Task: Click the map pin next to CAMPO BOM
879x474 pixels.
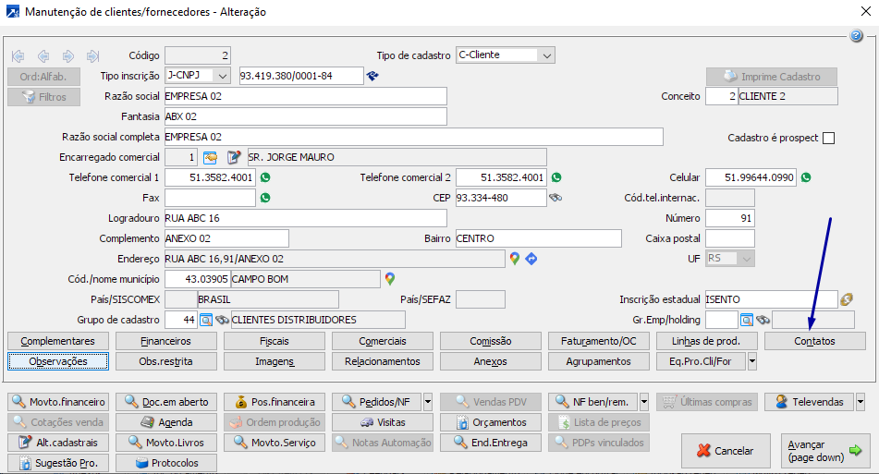Action: [390, 278]
